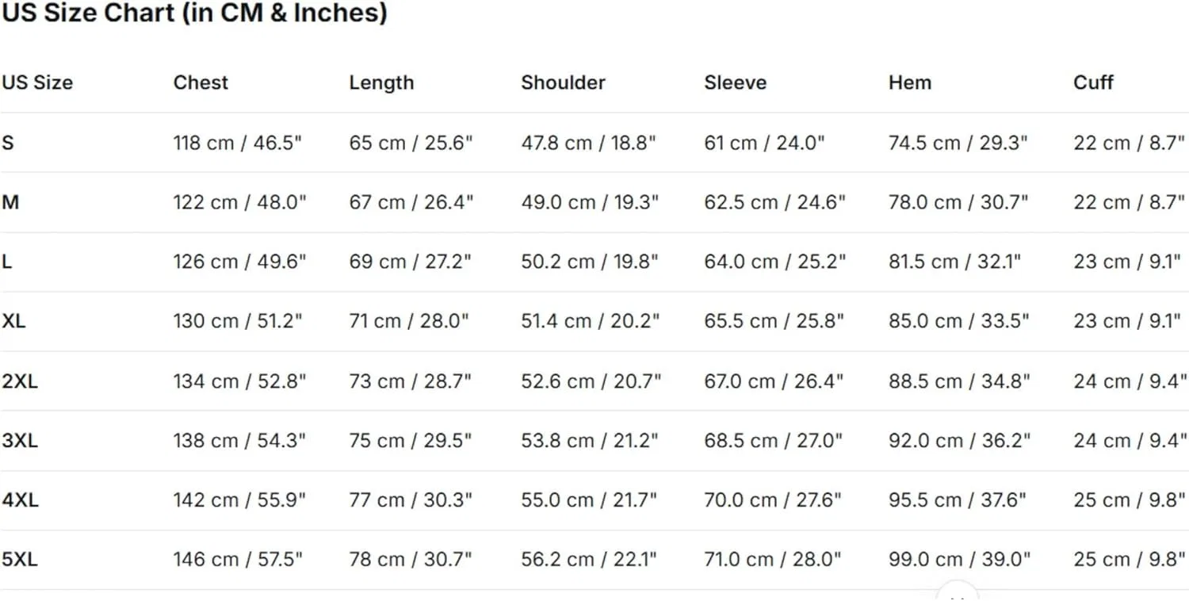The height and width of the screenshot is (601, 1189).
Task: Click chest value 122 cm / 48.0"
Action: pyautogui.click(x=239, y=202)
